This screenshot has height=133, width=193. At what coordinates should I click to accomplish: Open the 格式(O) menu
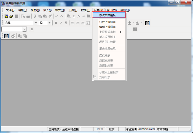(x=60, y=10)
